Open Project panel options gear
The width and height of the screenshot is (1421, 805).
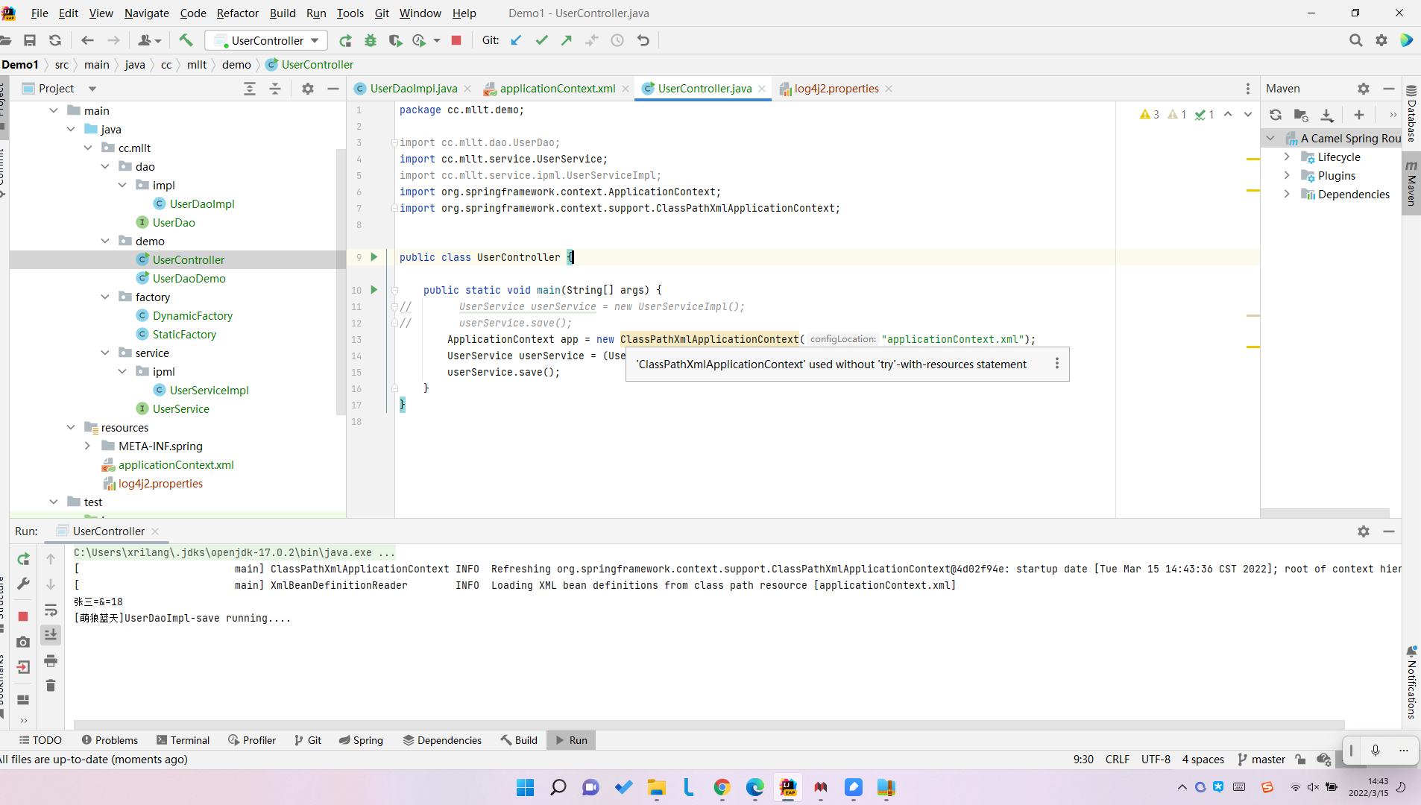(x=308, y=89)
